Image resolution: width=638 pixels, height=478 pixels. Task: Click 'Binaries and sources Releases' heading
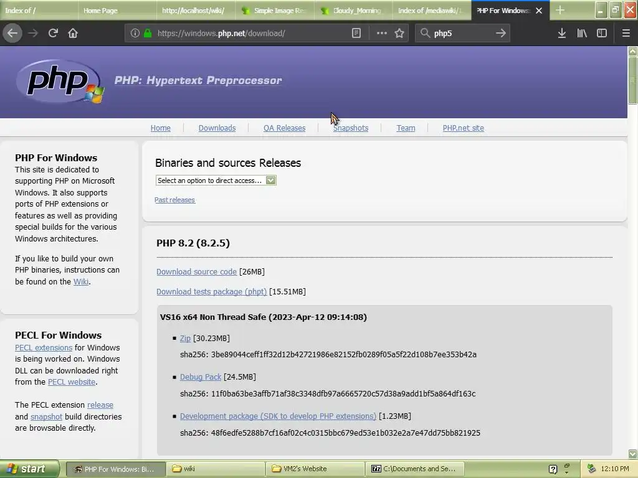(228, 163)
